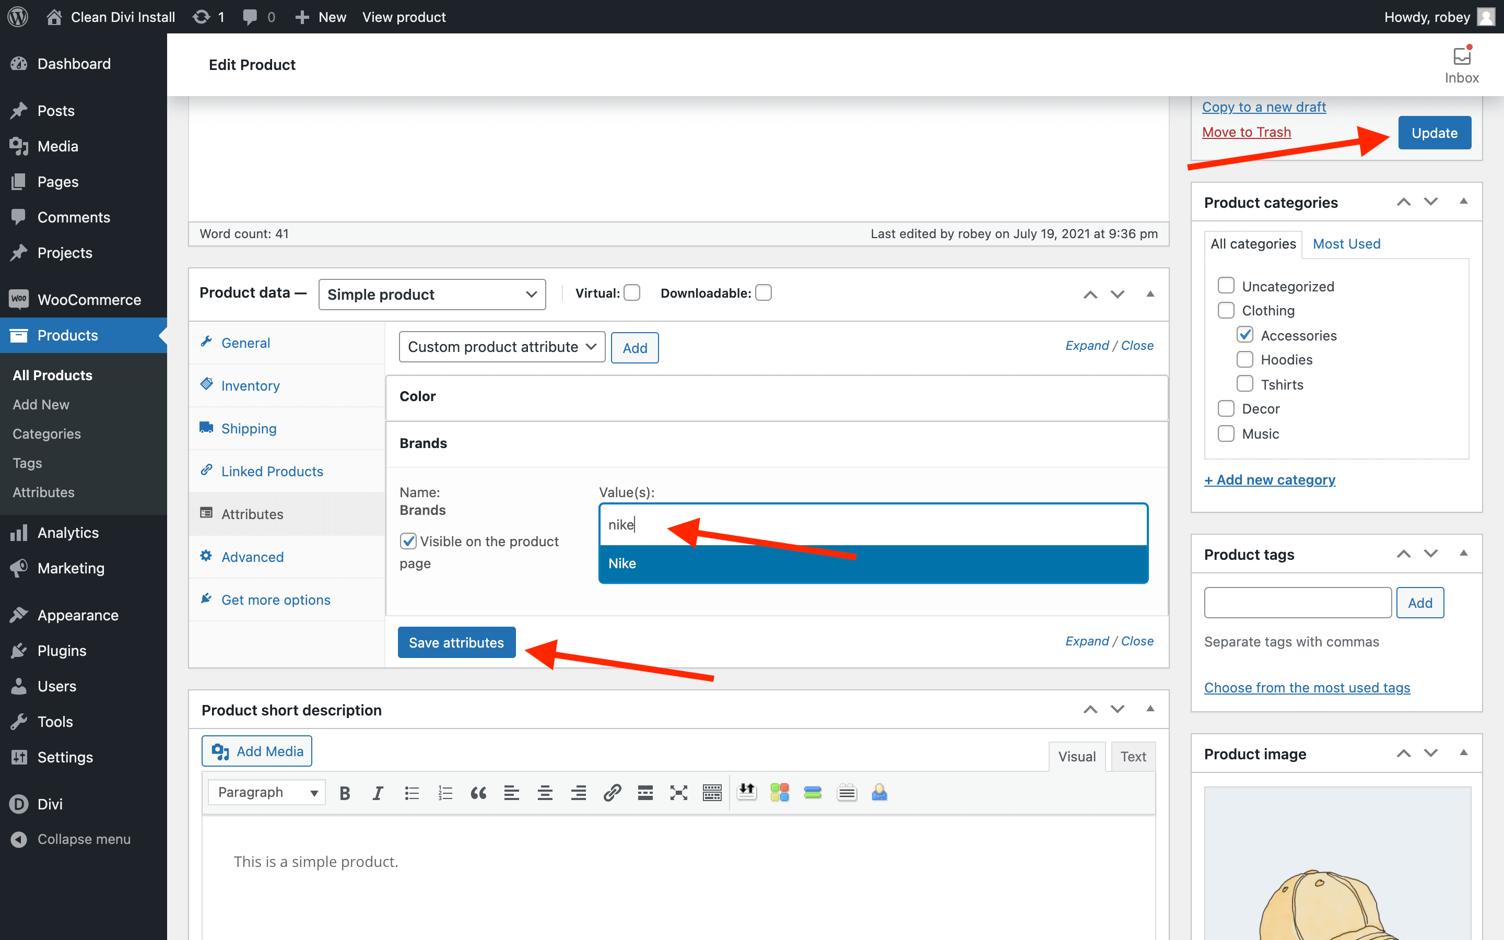Click the person avatar editor toolbar icon
The height and width of the screenshot is (940, 1504).
click(x=879, y=792)
